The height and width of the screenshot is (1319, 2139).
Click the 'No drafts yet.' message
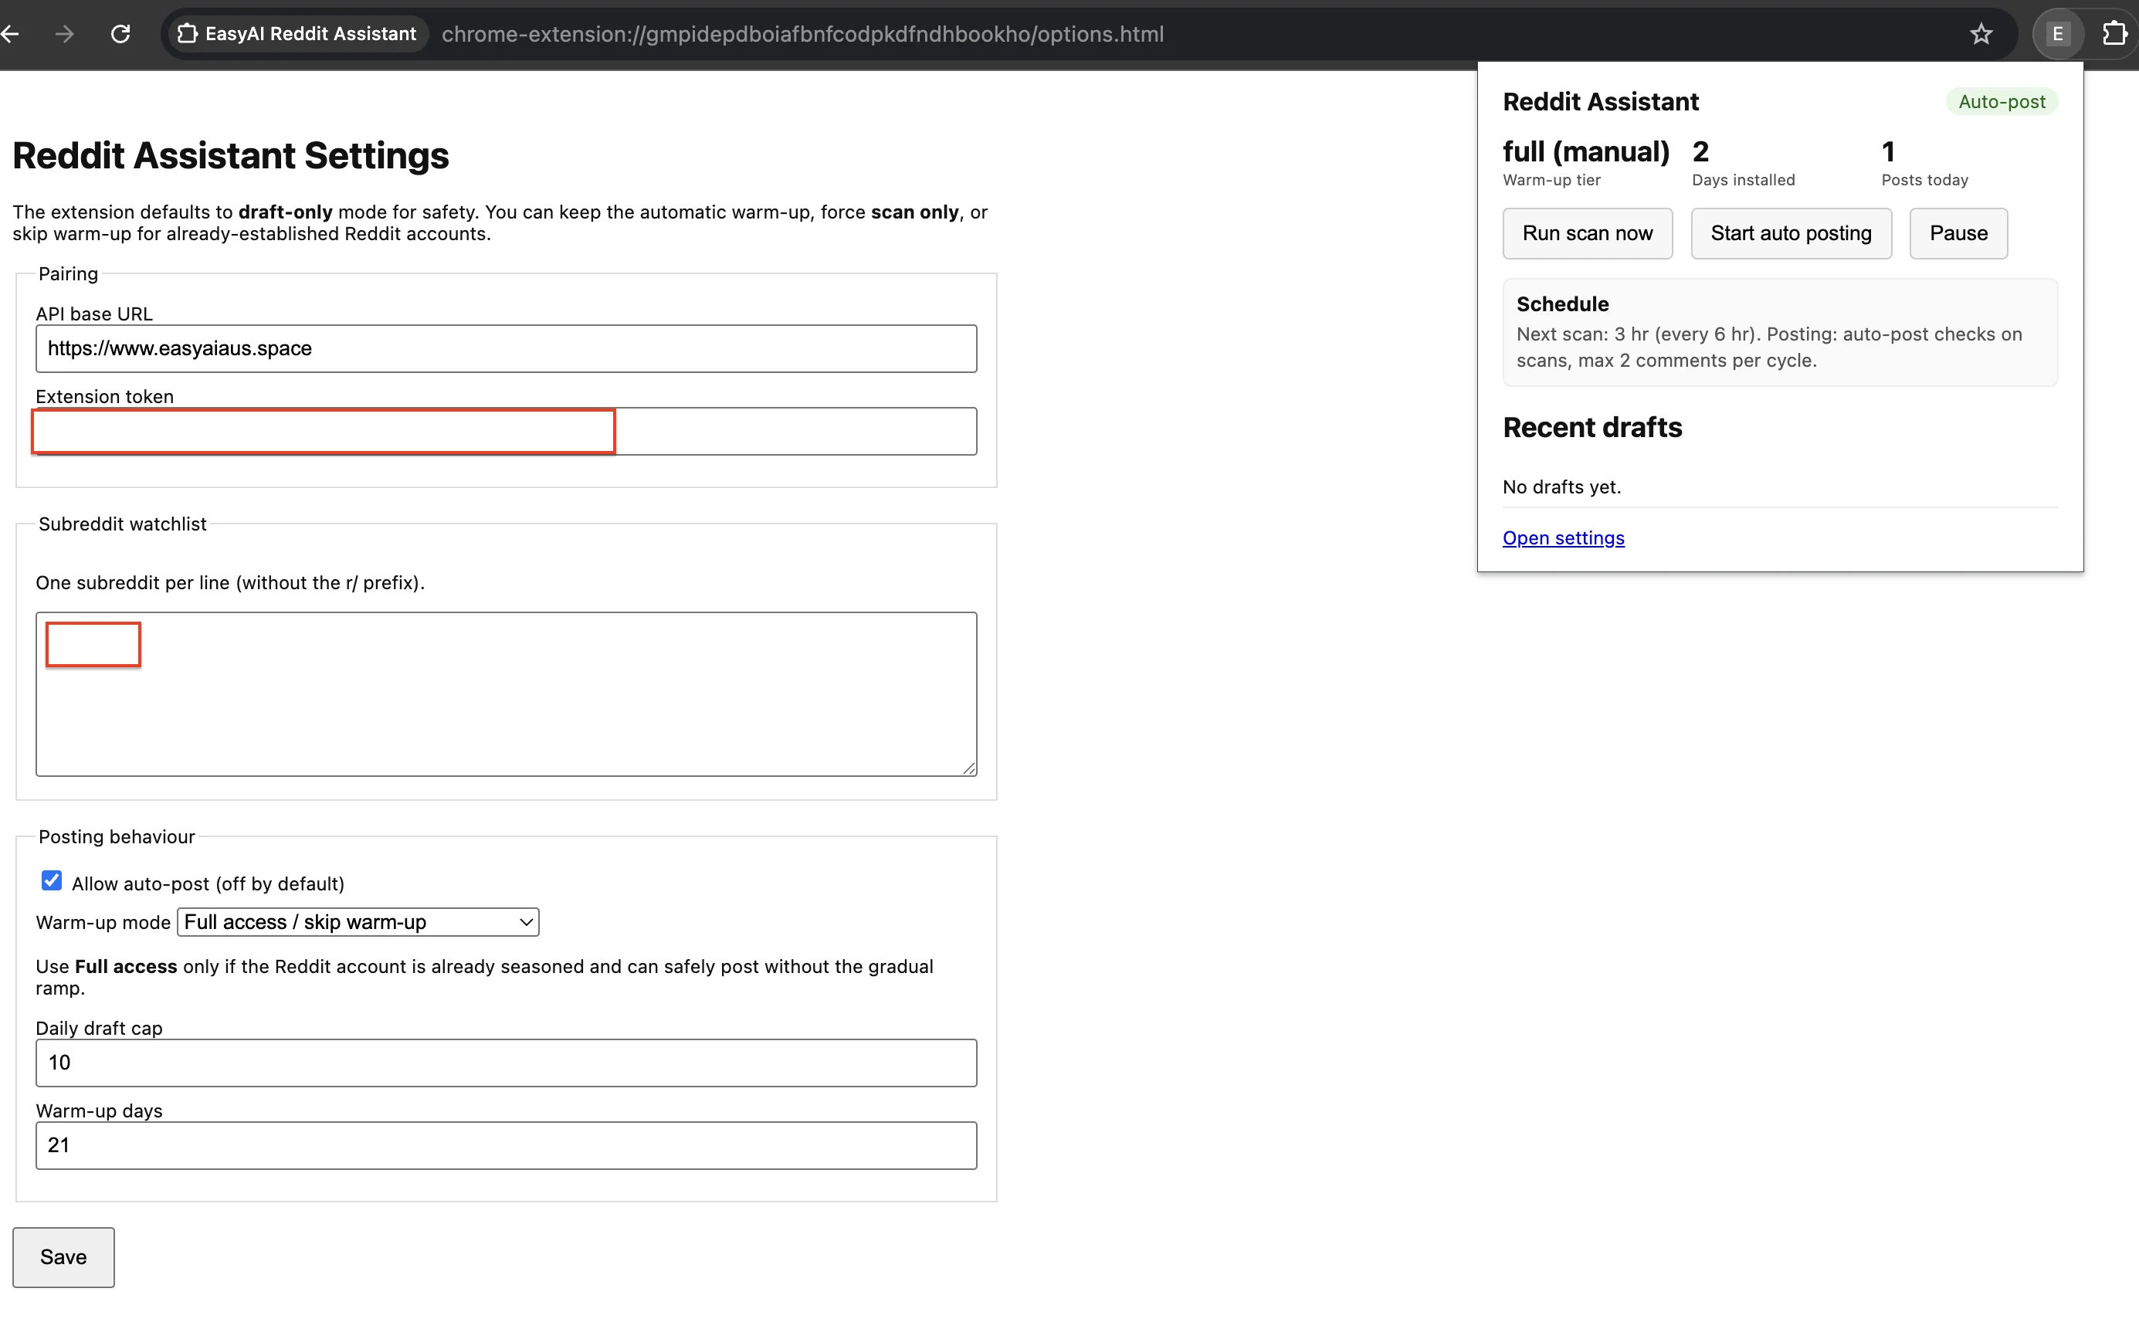(x=1561, y=487)
